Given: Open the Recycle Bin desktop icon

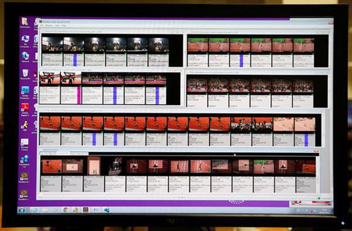Looking at the screenshot, I should click(x=25, y=73).
